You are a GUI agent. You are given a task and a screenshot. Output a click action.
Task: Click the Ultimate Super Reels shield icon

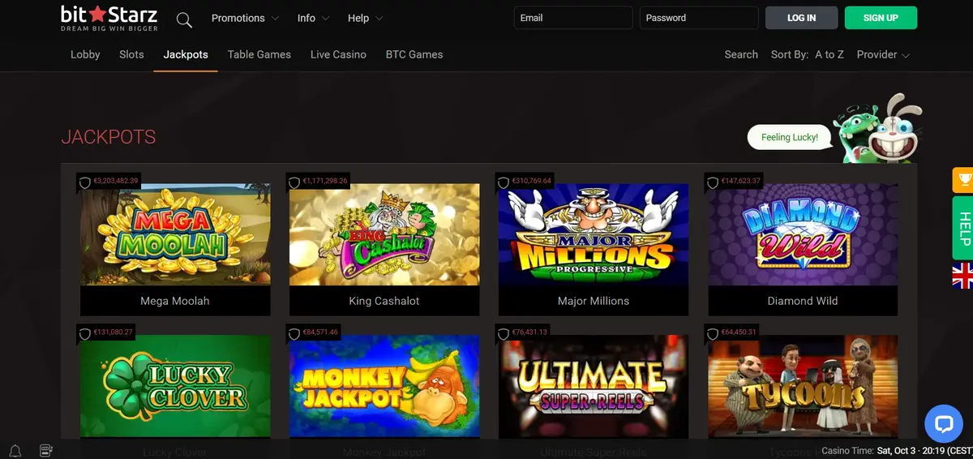click(x=504, y=333)
